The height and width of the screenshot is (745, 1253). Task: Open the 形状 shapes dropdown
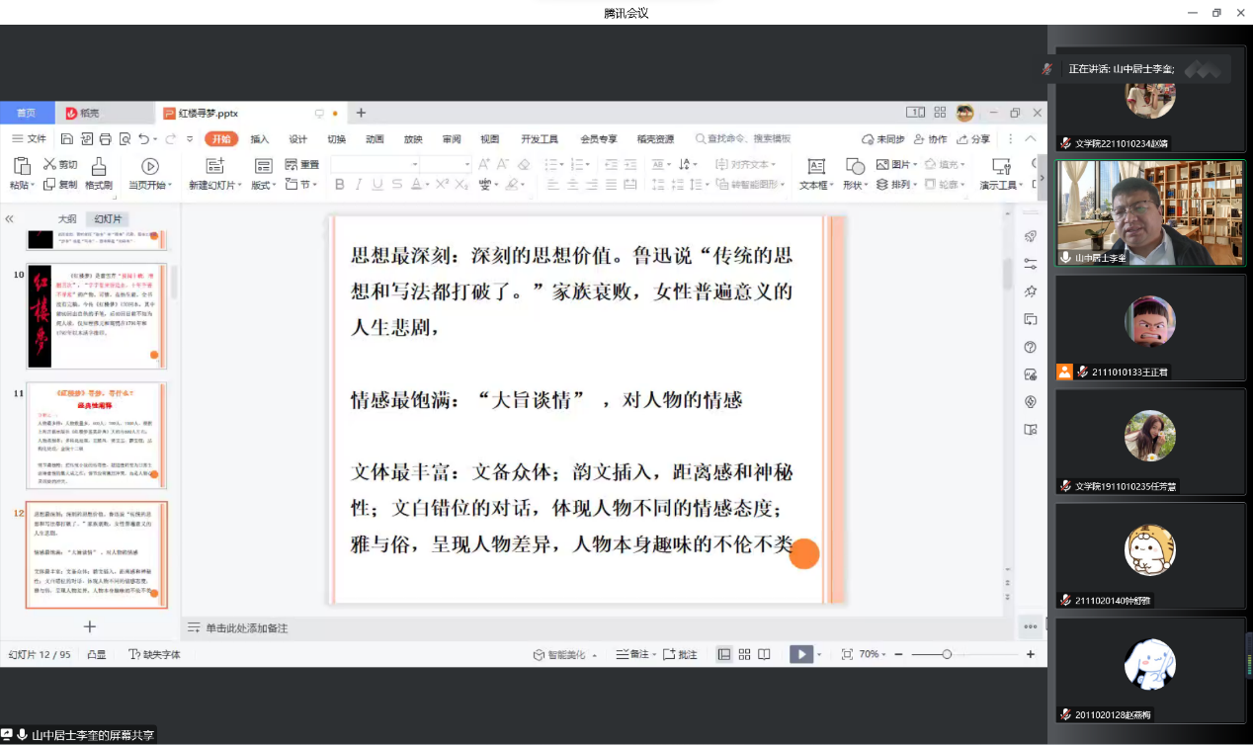pyautogui.click(x=854, y=185)
